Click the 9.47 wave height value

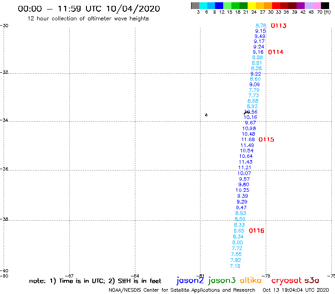pos(241,208)
